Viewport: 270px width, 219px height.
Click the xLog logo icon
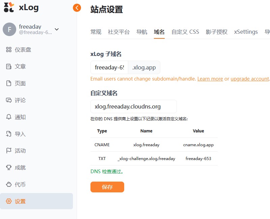9,7
